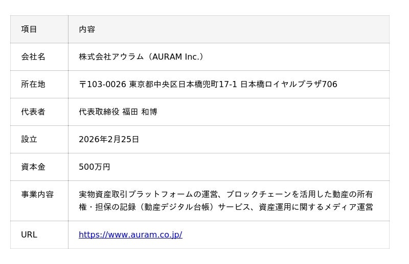Click 日本橋ロイヤルプラザ706 building name text
Viewport: 409px width, 264px height.
pyautogui.click(x=289, y=84)
